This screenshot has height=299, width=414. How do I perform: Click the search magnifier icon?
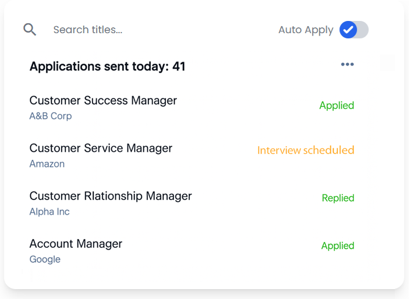[30, 30]
